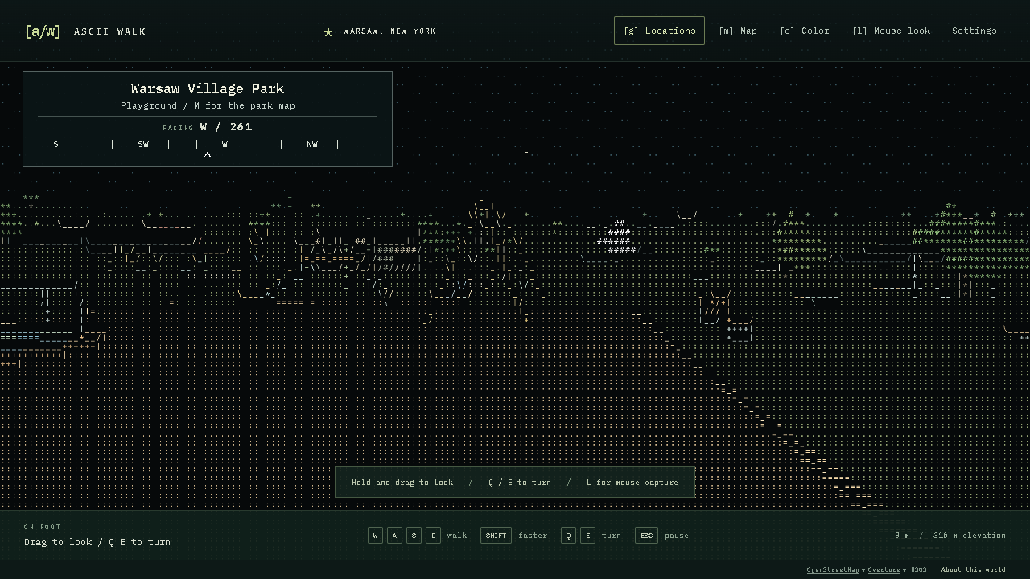Click the 'Hold and drag to look' hint

pyautogui.click(x=402, y=482)
